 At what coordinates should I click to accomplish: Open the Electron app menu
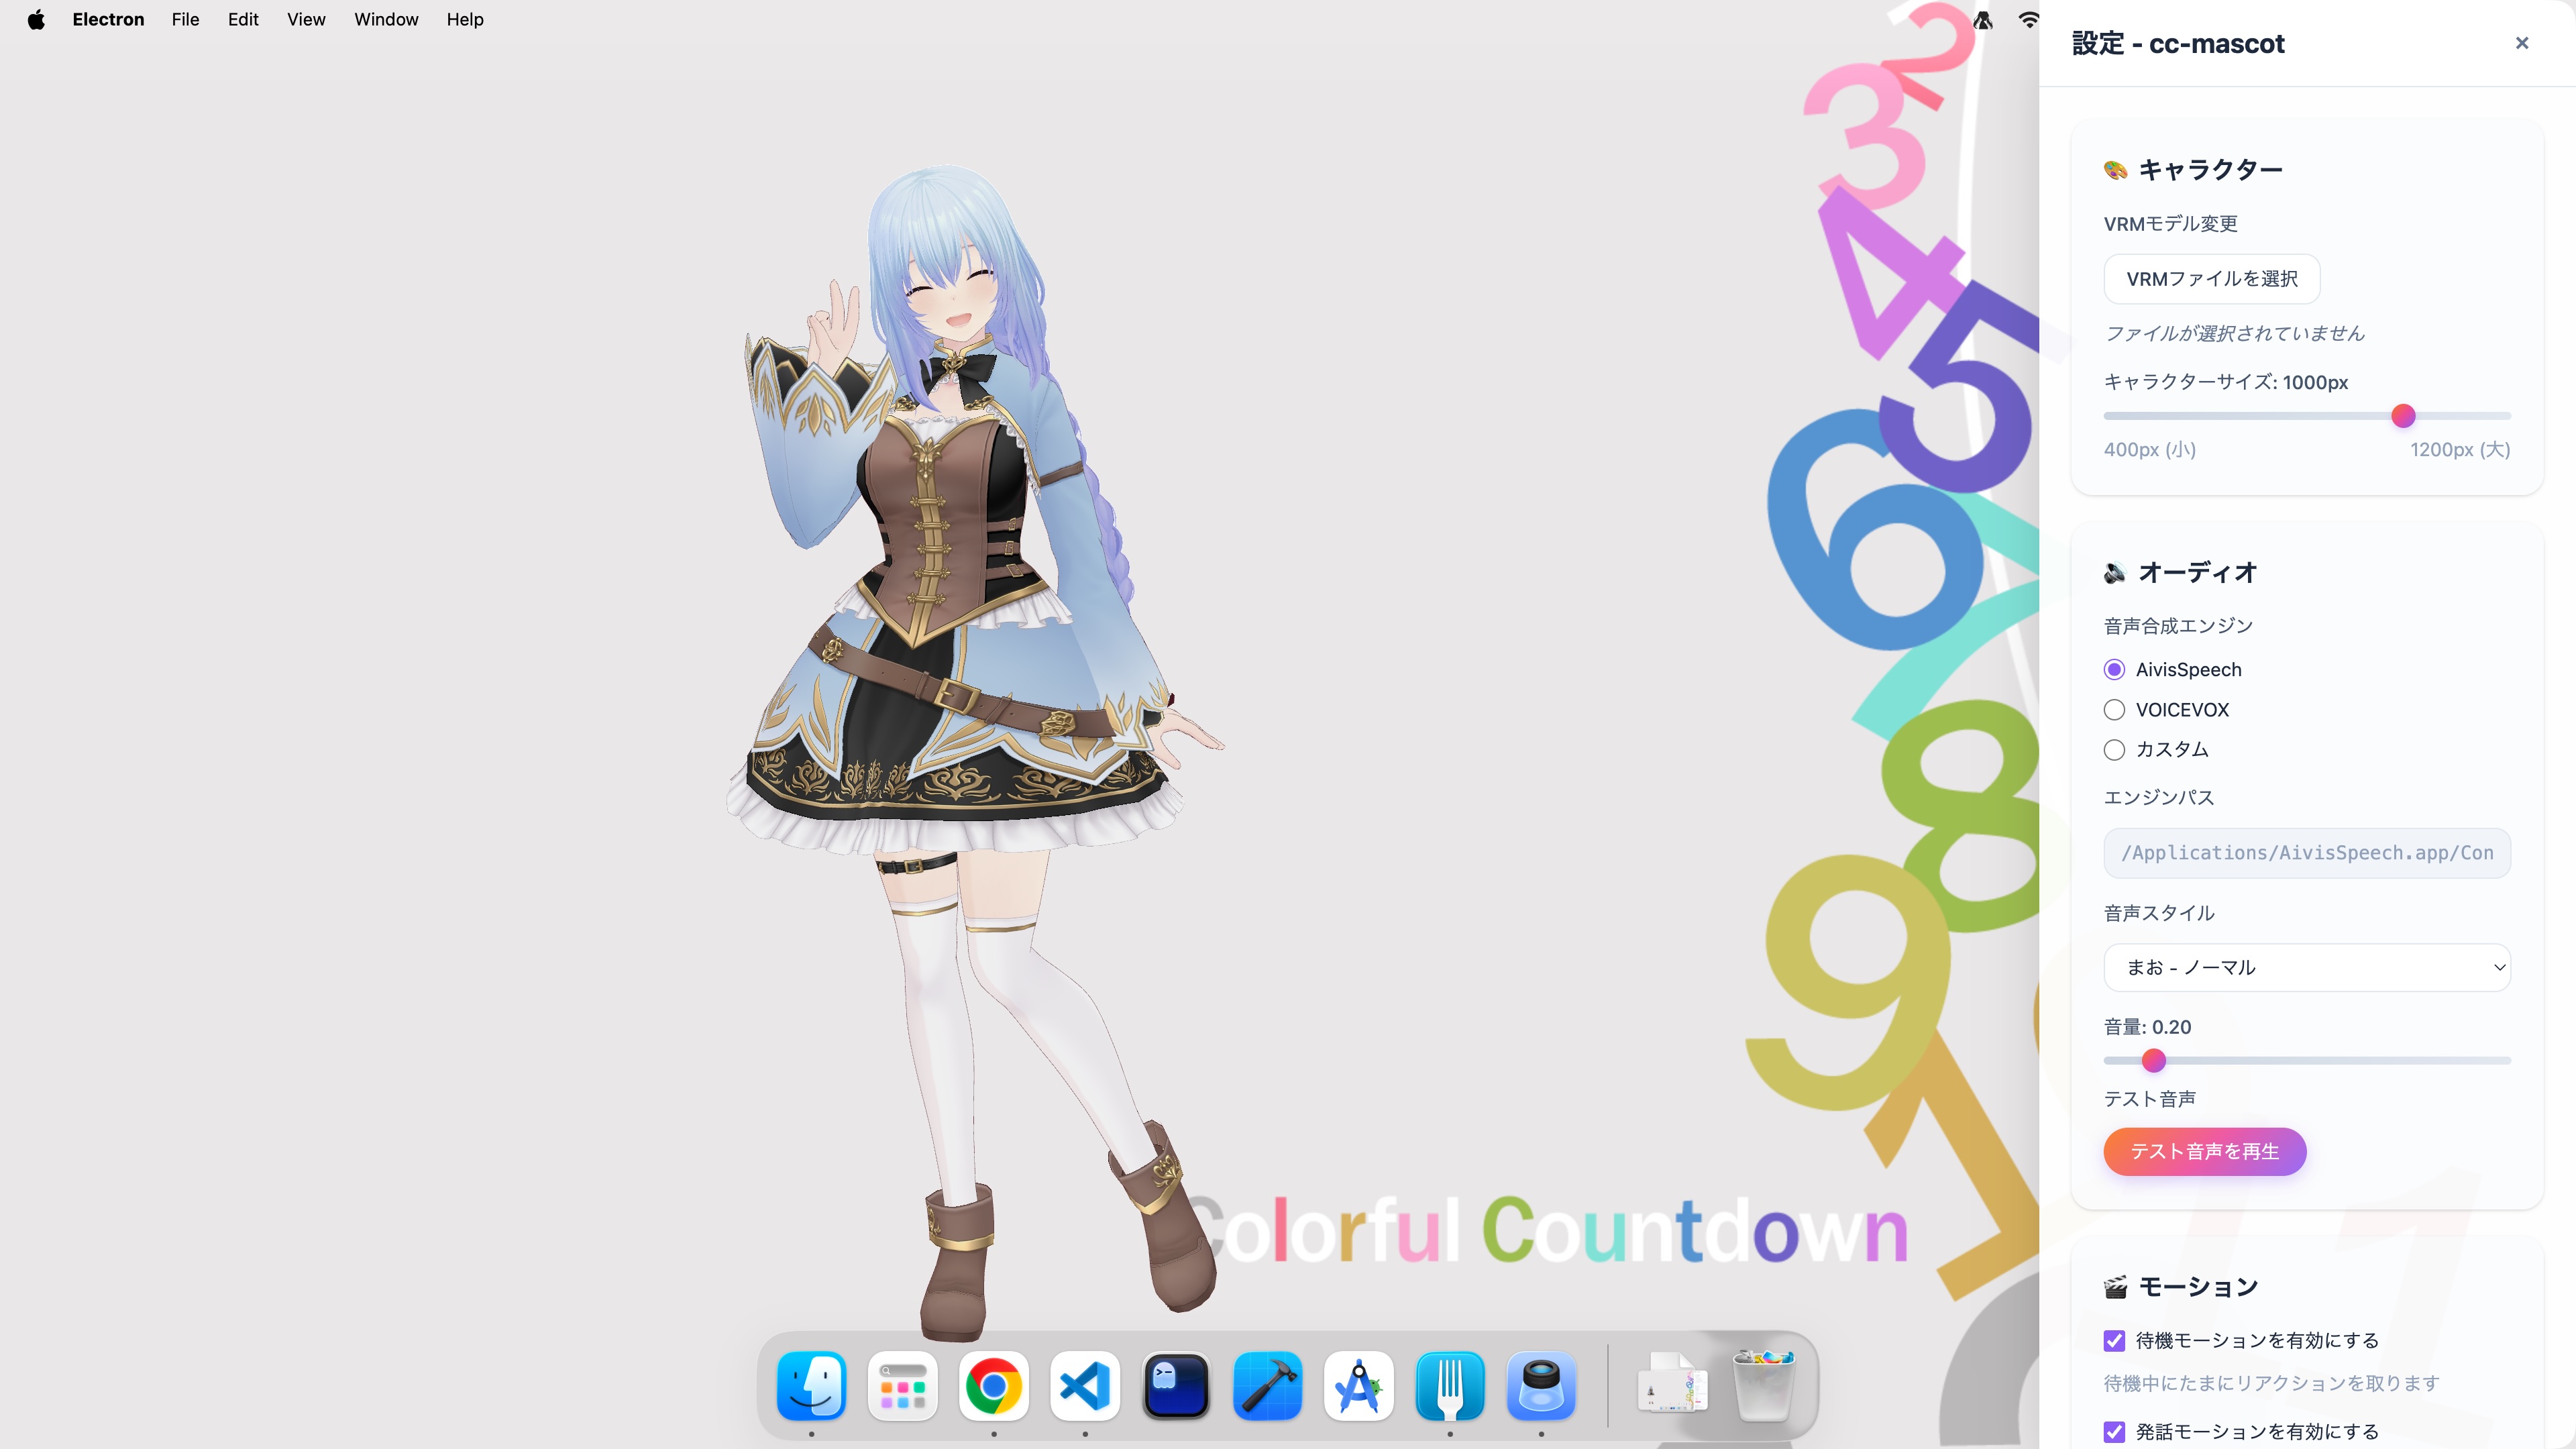tap(108, 20)
